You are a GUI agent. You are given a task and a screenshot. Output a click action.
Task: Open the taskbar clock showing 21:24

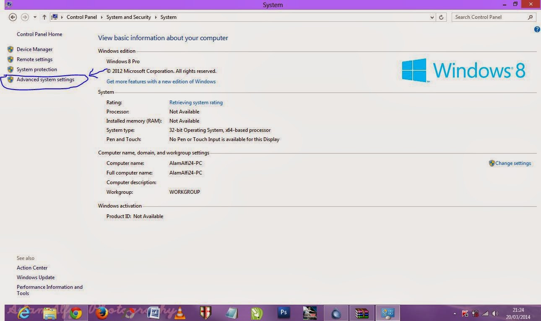[x=518, y=313]
